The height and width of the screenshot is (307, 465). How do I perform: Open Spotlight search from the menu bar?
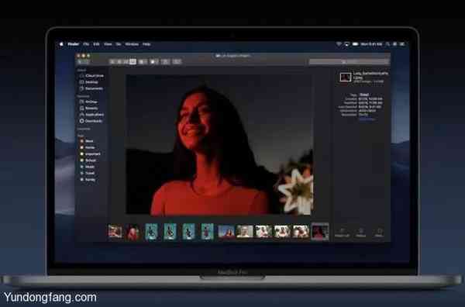click(x=387, y=44)
